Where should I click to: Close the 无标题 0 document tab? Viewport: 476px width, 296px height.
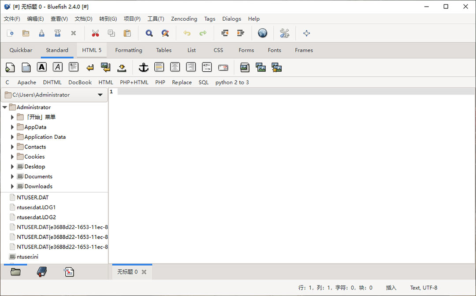pyautogui.click(x=144, y=272)
